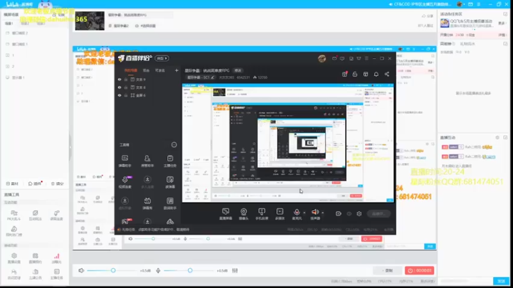Open 弹幕鸡 tool in 直播伴侣 toolbox
Viewport: 513px width, 288px height.
147,204
